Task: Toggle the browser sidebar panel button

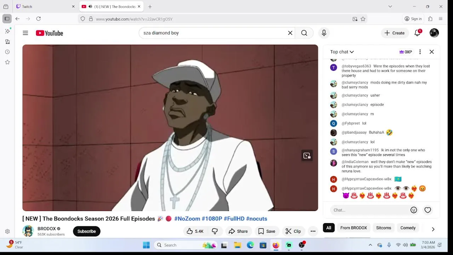Action: click(7, 19)
